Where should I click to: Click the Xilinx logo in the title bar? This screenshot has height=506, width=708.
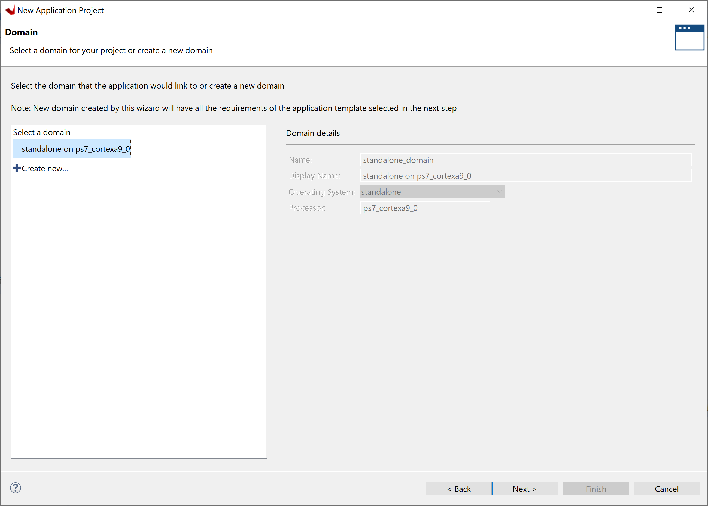click(10, 10)
